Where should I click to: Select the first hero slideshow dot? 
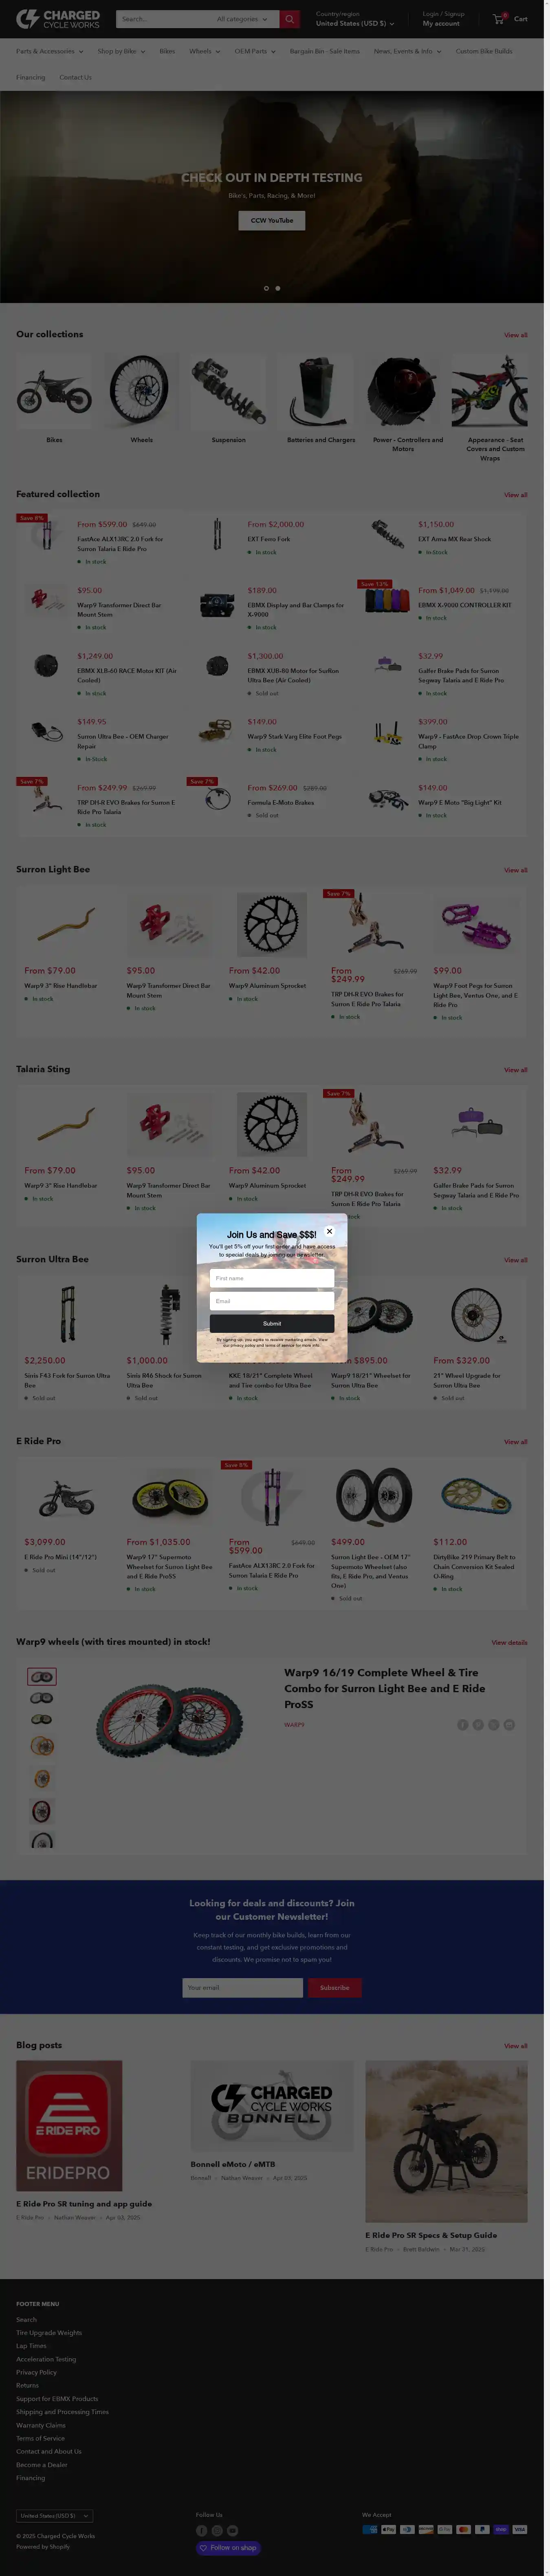266,288
